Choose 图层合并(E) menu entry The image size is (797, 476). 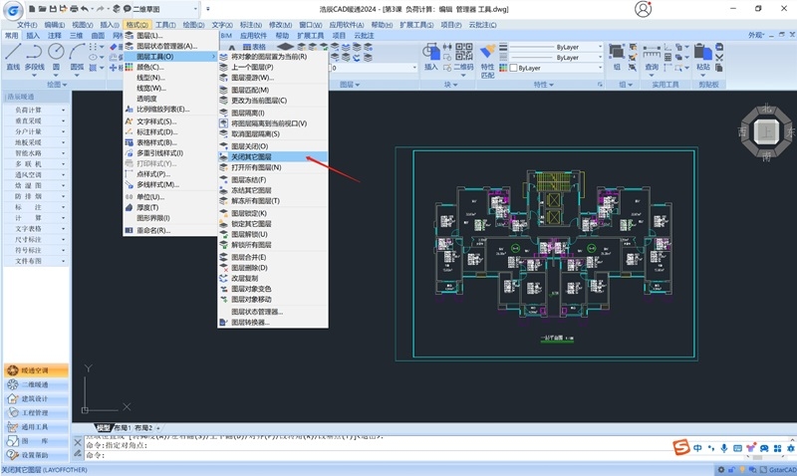coord(272,257)
